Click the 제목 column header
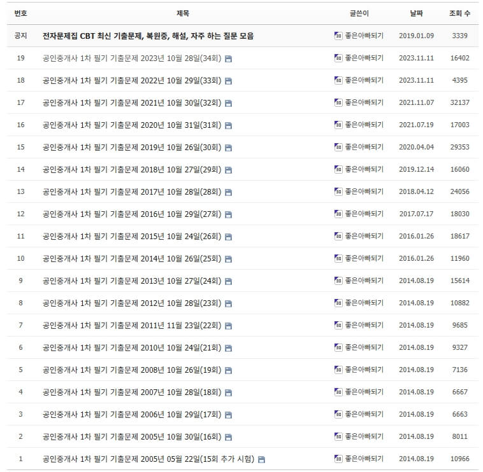This screenshot has height=472, width=483. tap(183, 13)
